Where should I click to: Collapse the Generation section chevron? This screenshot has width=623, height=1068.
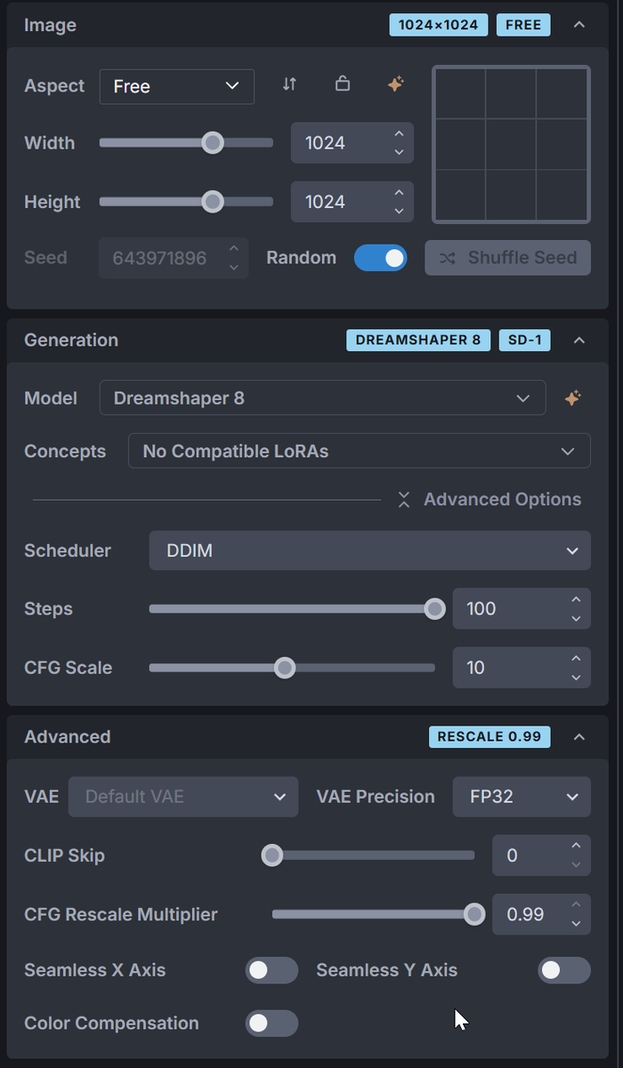tap(579, 340)
